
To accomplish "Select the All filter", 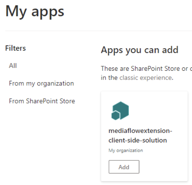I will 13,66.
